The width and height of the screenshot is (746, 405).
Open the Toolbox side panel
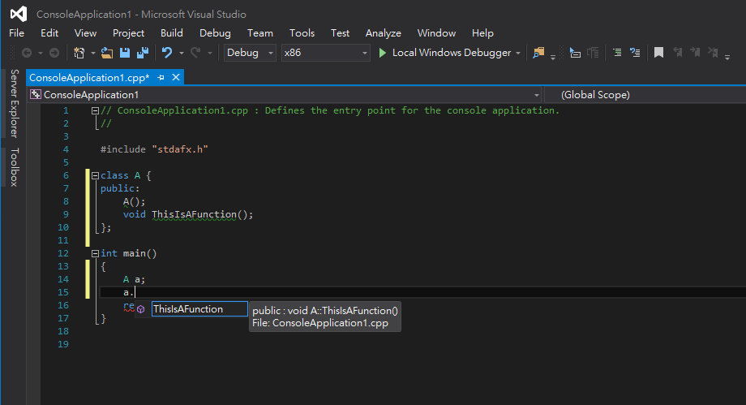point(15,167)
